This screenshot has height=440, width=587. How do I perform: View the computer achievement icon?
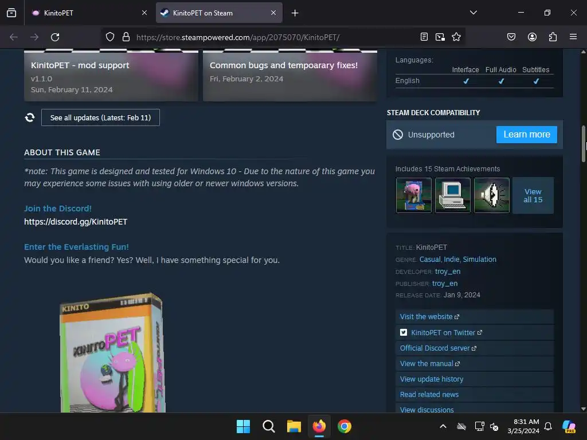453,195
